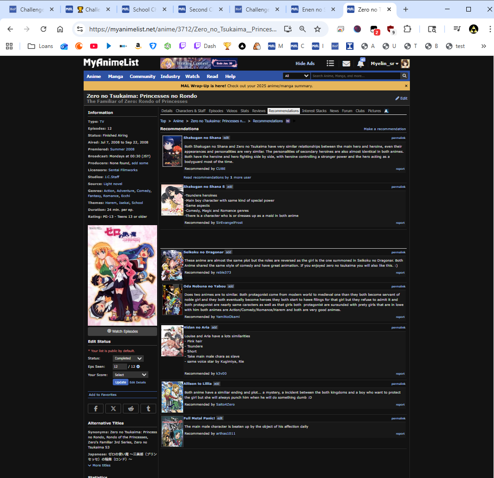Share on Facebook
The height and width of the screenshot is (478, 494).
[96, 408]
